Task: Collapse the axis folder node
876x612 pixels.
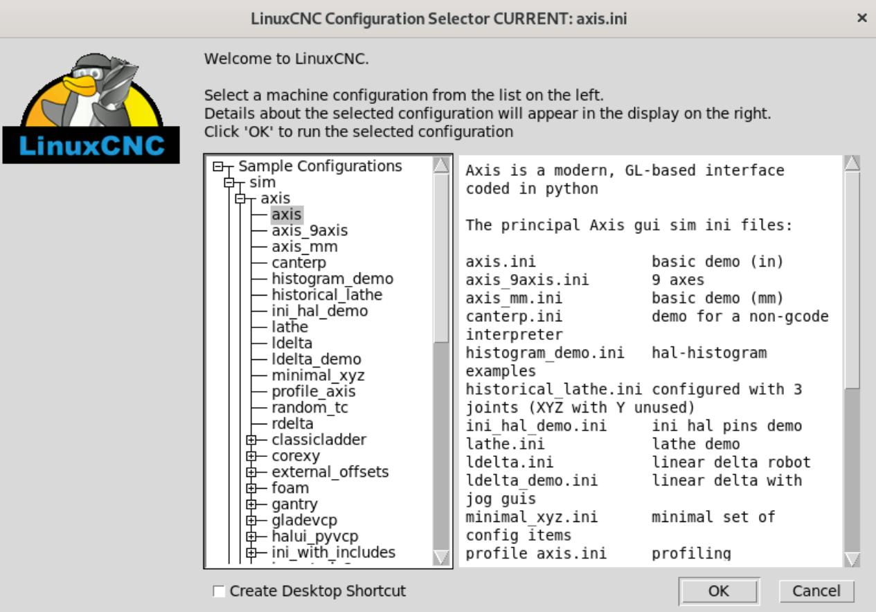Action: [240, 199]
